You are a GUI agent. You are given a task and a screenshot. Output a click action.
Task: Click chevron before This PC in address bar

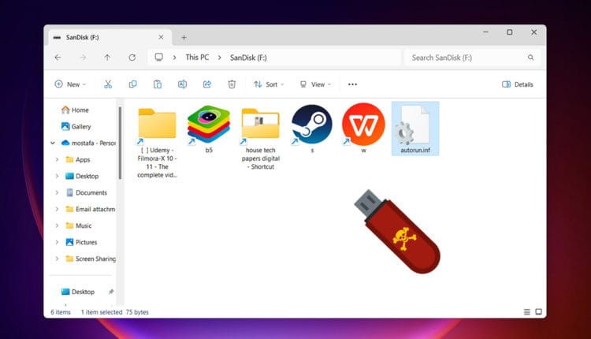pos(174,58)
